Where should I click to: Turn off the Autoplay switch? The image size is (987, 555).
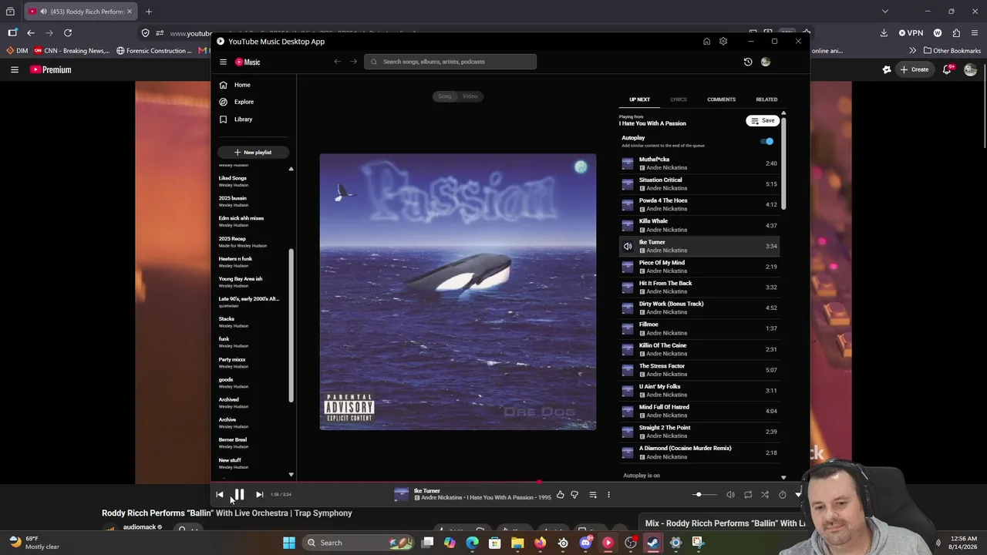[767, 142]
